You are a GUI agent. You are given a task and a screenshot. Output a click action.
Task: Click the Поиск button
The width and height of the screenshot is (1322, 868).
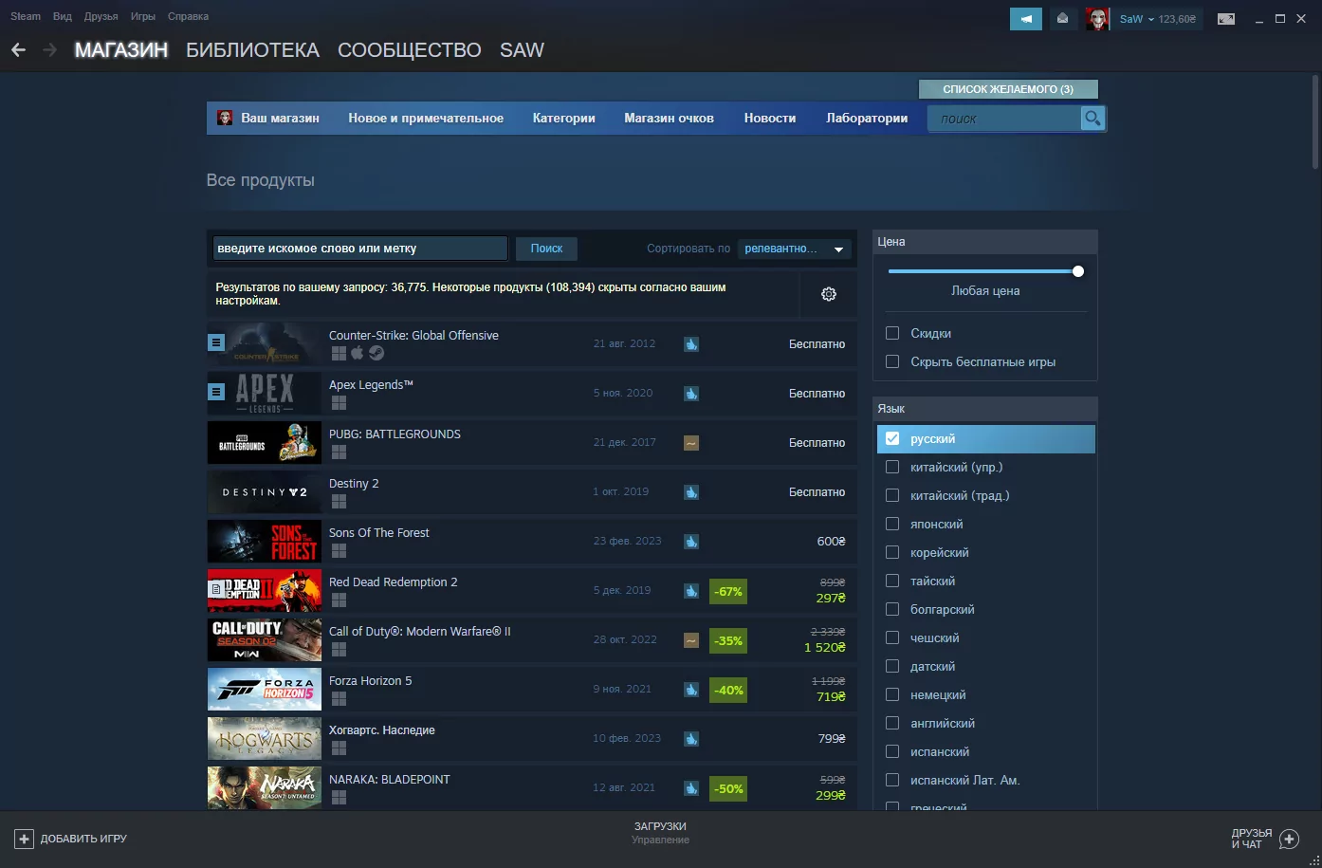point(546,249)
